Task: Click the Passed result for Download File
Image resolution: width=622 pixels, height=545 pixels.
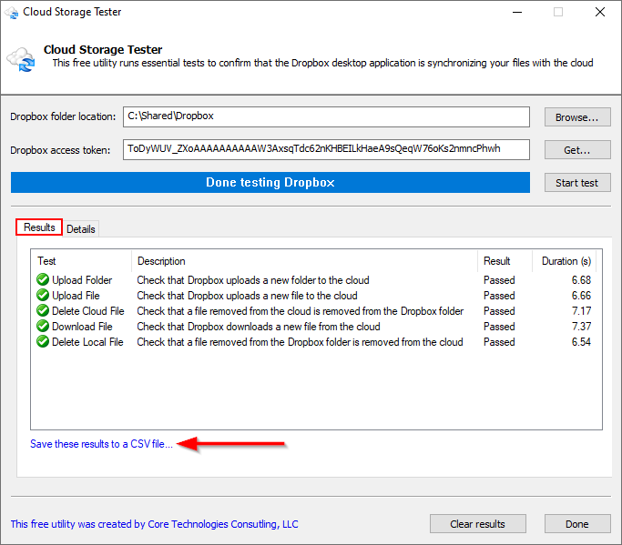Action: click(x=499, y=327)
